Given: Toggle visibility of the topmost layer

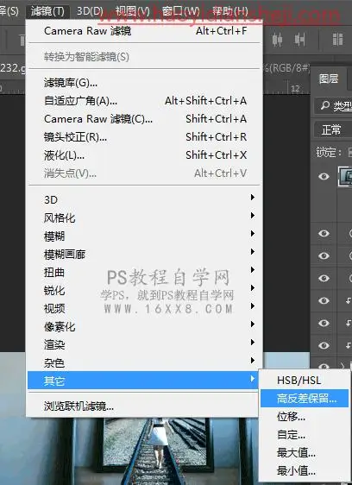Looking at the screenshot, I should point(324,176).
